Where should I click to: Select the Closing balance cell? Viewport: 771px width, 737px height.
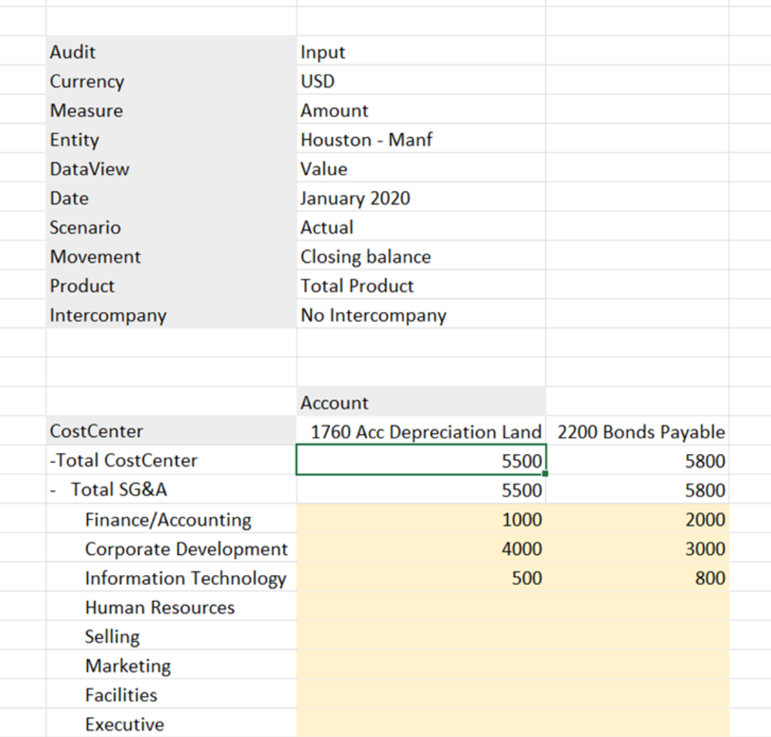(x=421, y=256)
